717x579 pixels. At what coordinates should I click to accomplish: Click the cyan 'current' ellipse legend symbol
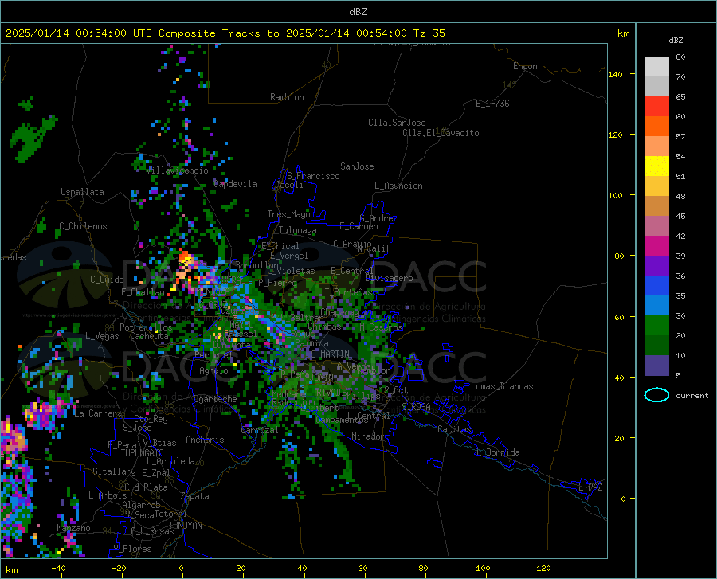pyautogui.click(x=656, y=395)
